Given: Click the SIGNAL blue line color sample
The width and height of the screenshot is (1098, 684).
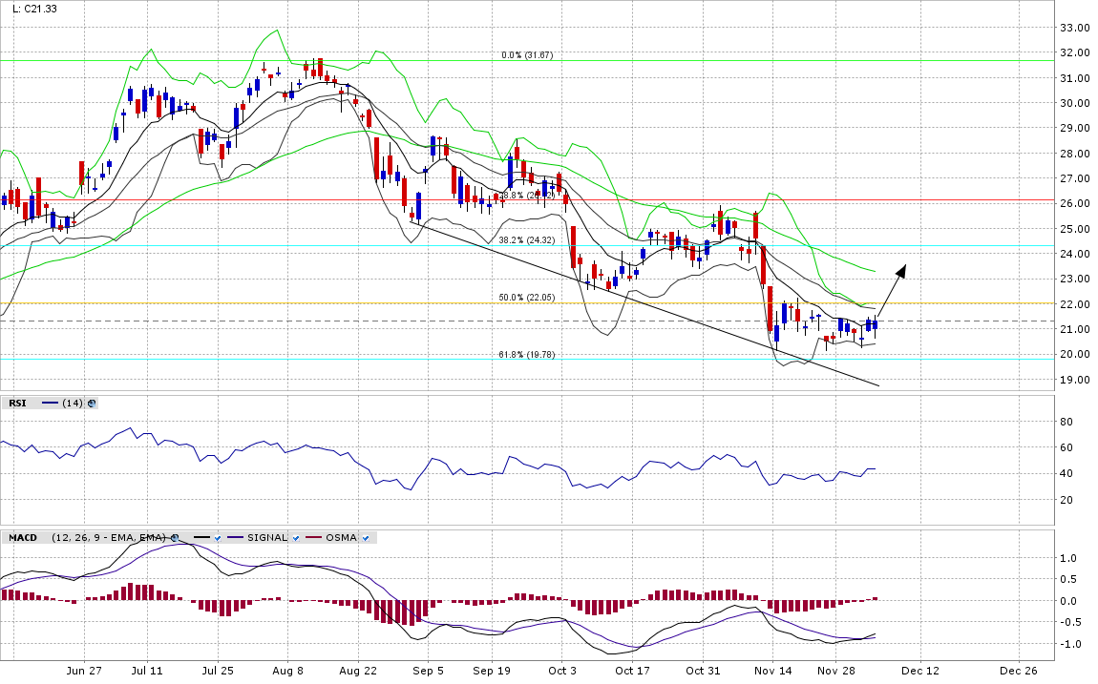Looking at the screenshot, I should [236, 538].
